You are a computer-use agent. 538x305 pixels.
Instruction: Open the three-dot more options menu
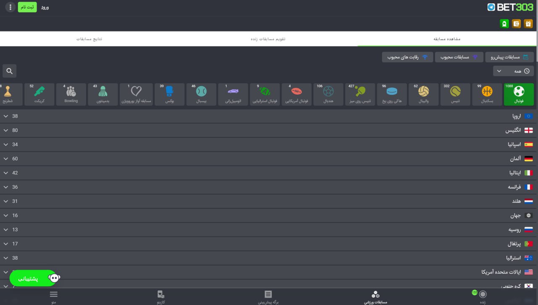(11, 7)
